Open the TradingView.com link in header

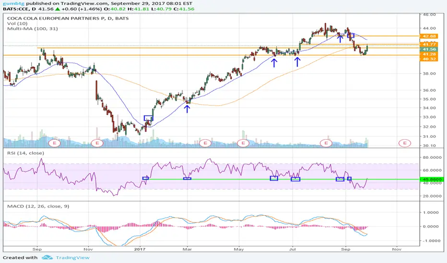pyautogui.click(x=84, y=3)
